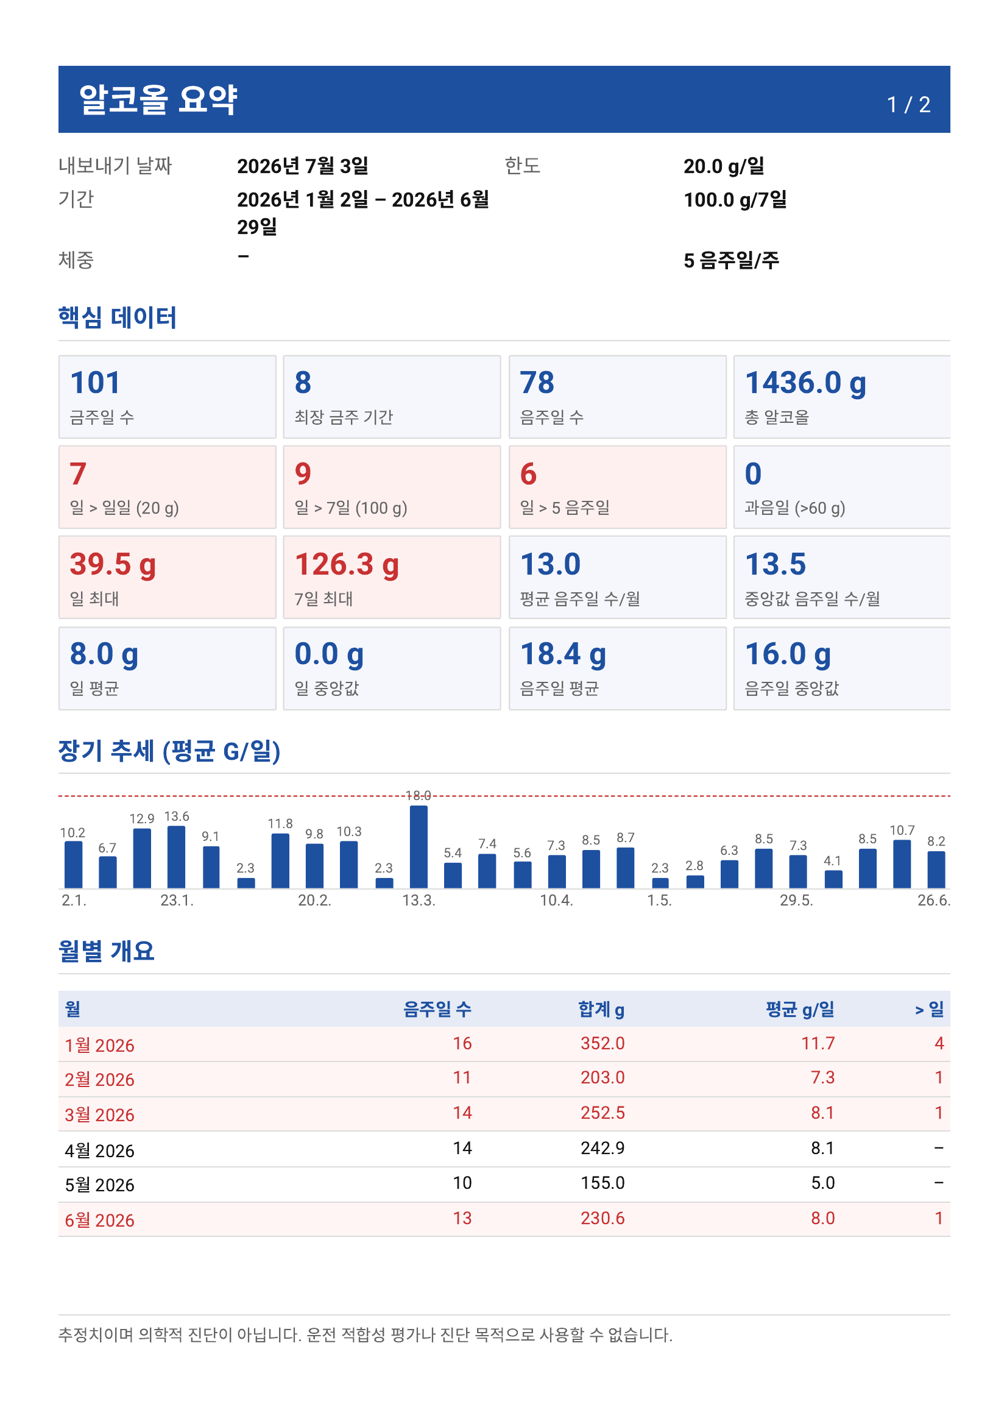Click the 13.3. axis date label

coord(419,901)
